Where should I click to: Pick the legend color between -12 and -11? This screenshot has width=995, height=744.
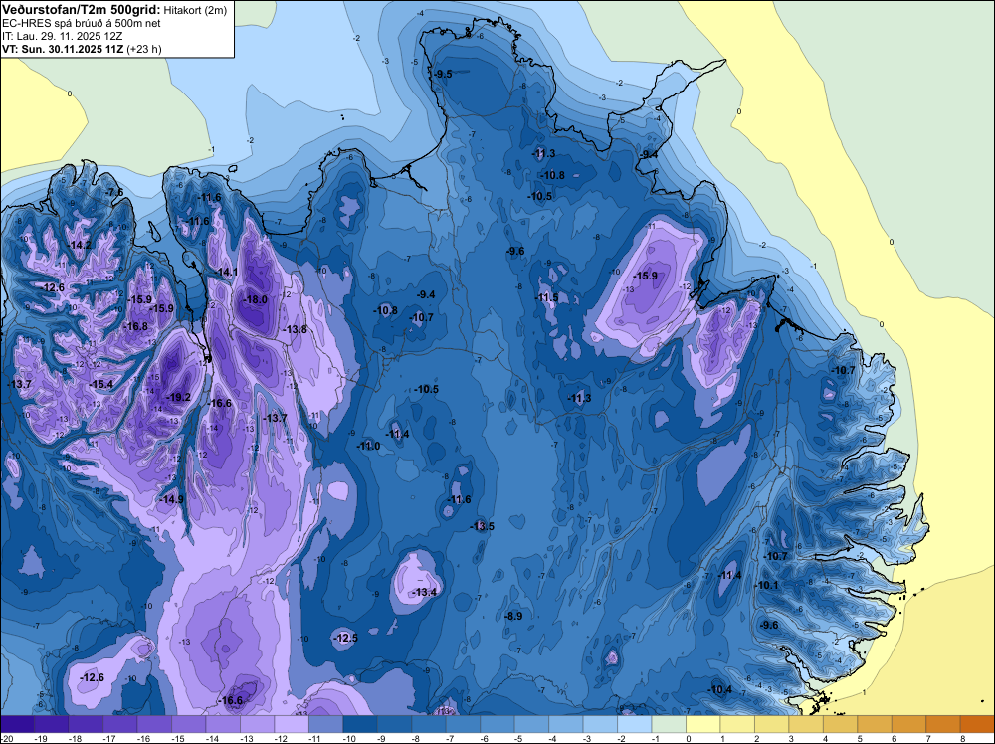[x=292, y=724]
